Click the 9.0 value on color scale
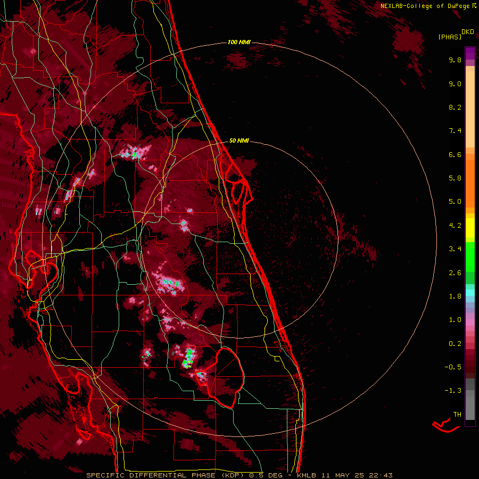This screenshot has height=479, width=479. tap(455, 84)
